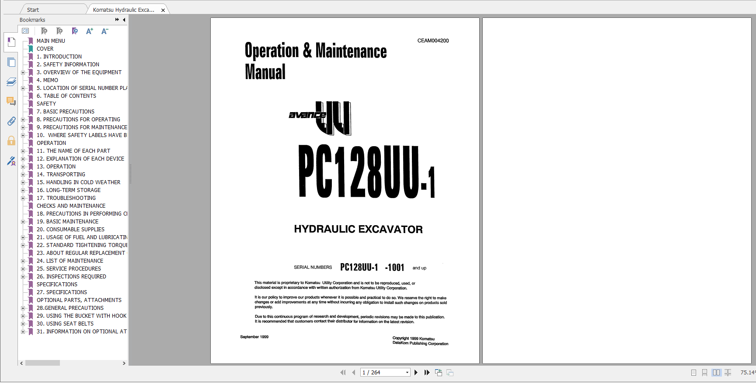Open the page number dropdown

click(407, 372)
